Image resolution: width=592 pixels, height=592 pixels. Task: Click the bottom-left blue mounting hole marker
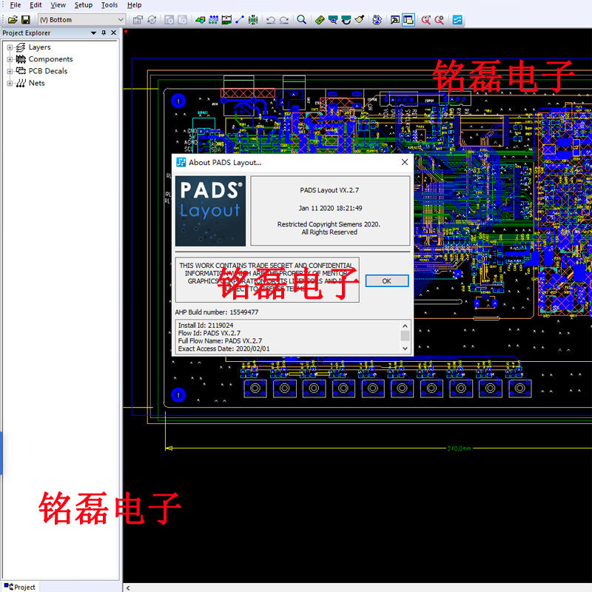(178, 395)
